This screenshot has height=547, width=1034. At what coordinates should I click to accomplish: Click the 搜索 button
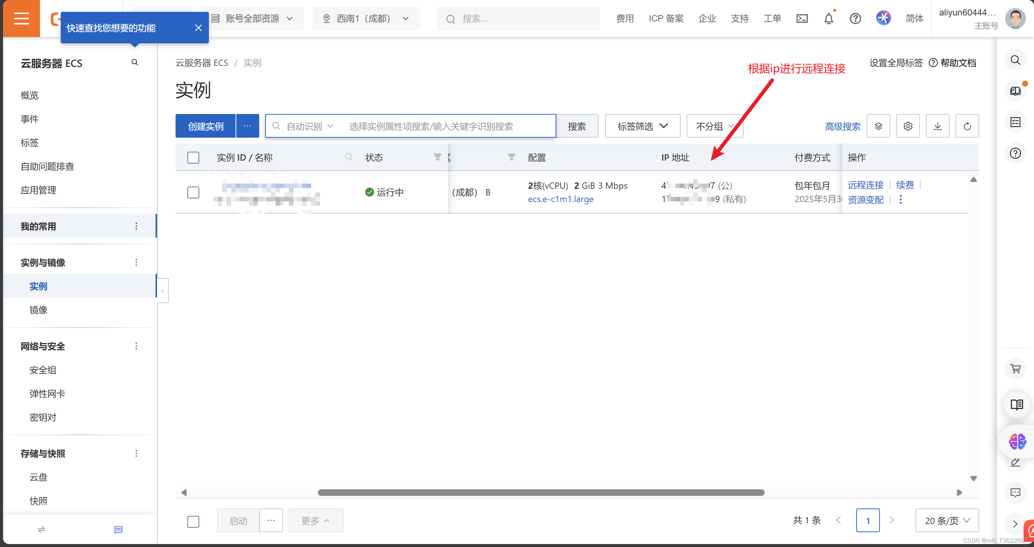pos(577,126)
